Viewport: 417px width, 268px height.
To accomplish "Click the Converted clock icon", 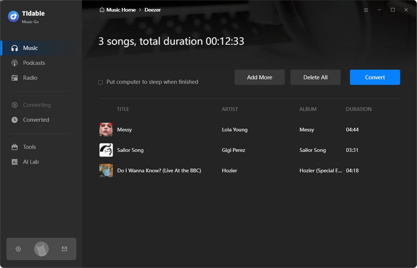I will pyautogui.click(x=15, y=120).
